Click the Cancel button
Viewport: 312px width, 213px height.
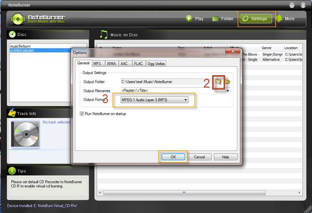point(199,157)
